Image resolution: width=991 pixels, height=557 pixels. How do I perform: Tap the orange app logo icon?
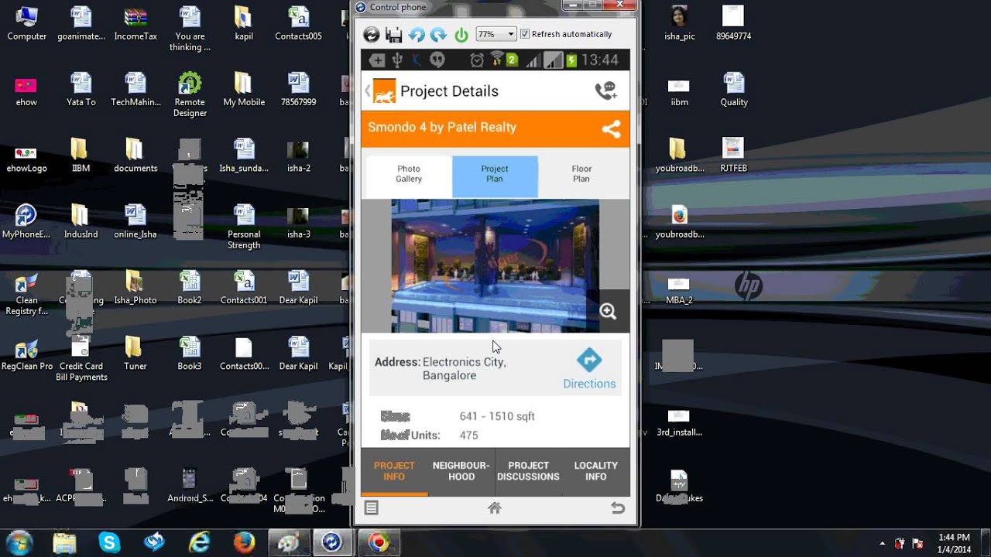coord(385,91)
